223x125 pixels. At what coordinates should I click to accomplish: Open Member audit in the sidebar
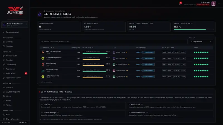(x=11, y=56)
